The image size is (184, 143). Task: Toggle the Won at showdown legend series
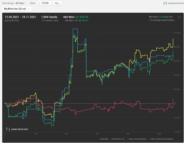(x=137, y=139)
